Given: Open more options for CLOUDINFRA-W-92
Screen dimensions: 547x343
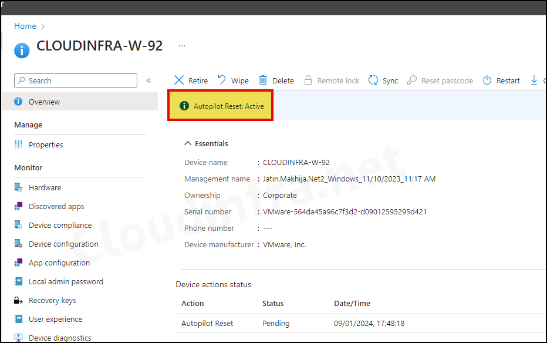Looking at the screenshot, I should (181, 45).
